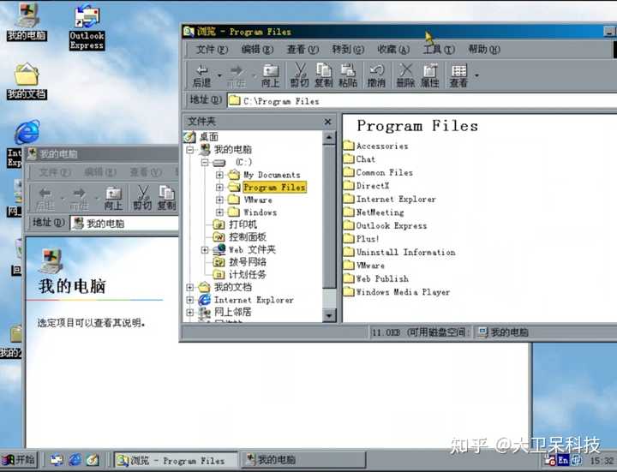Close the 文件夹 folders pane
This screenshot has width=617, height=472.
tap(327, 122)
